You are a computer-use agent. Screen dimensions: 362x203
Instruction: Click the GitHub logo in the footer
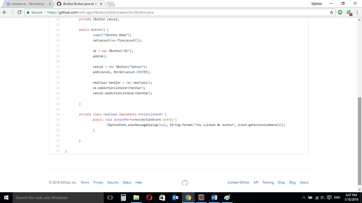[185, 183]
